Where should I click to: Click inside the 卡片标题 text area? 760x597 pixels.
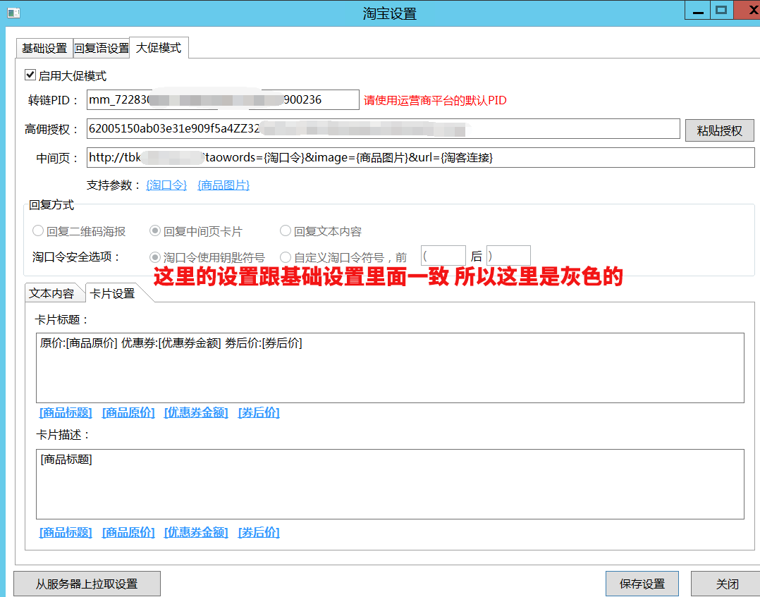pos(390,368)
